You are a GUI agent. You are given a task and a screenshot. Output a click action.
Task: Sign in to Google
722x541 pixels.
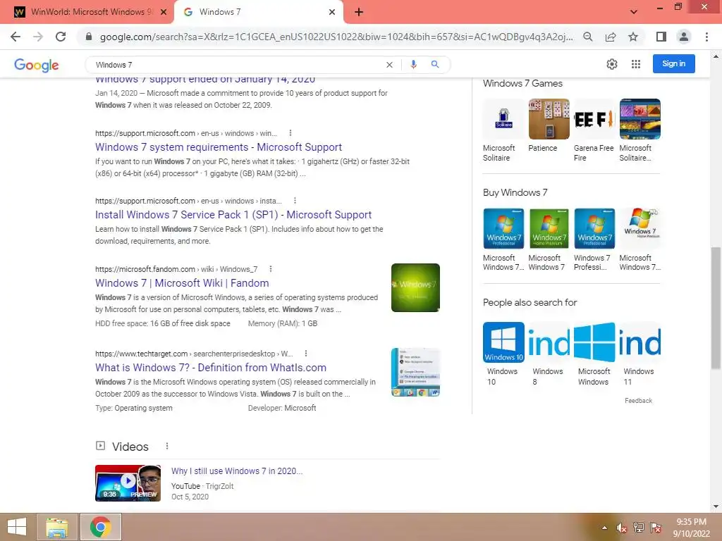tap(673, 64)
